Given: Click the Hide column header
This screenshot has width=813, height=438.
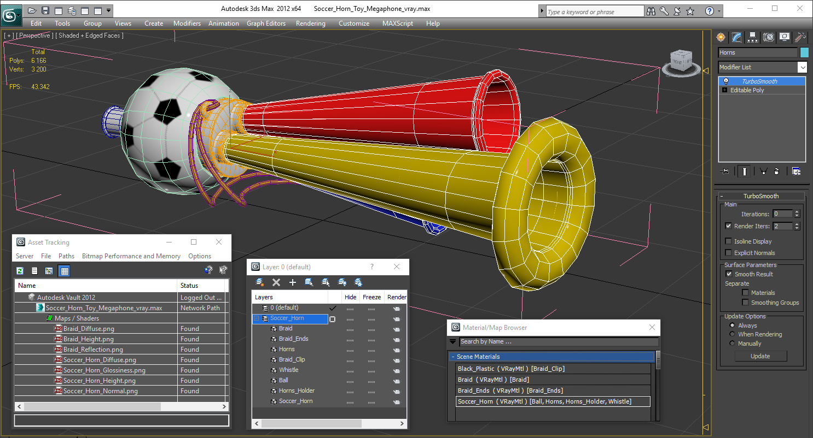Looking at the screenshot, I should click(350, 297).
